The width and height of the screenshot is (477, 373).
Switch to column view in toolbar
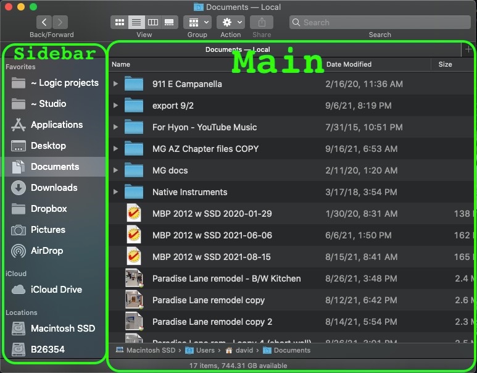coord(153,22)
